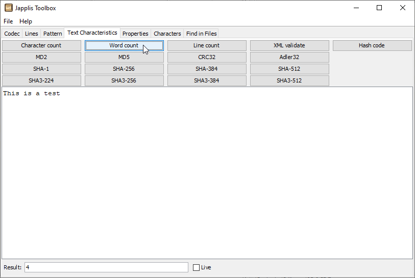Open the File menu

point(8,21)
